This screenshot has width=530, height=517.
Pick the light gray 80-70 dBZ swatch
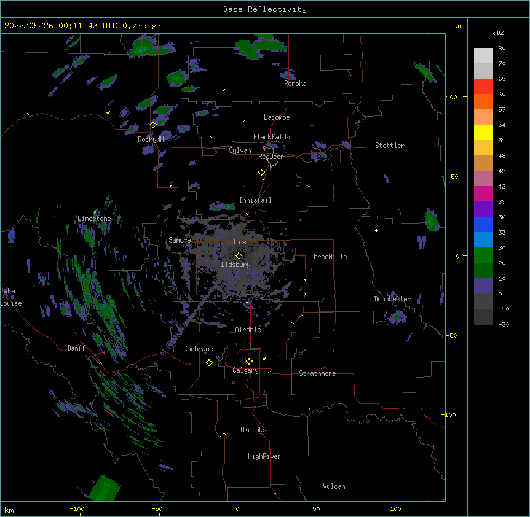483,56
